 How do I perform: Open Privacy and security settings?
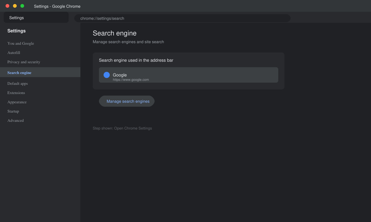24,62
